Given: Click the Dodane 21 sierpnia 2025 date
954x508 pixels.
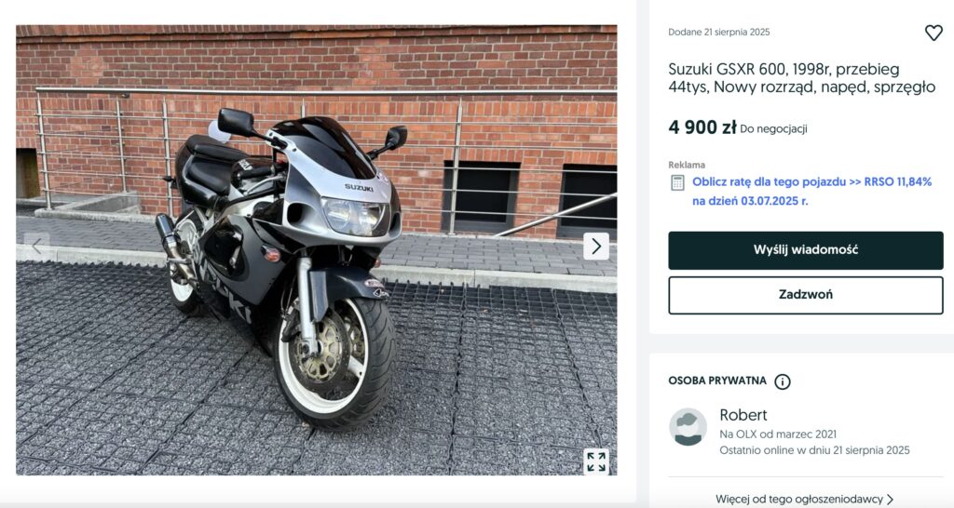Looking at the screenshot, I should click(x=718, y=33).
